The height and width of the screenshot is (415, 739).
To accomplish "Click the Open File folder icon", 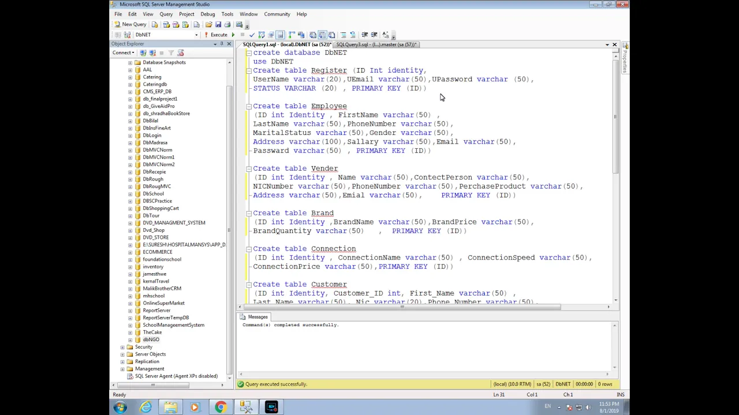I will (208, 24).
